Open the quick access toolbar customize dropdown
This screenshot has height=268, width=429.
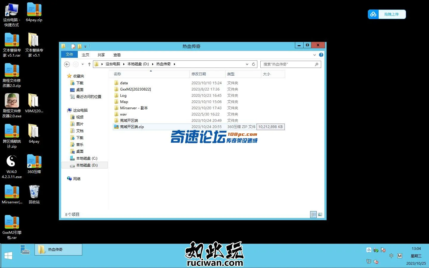(85, 46)
